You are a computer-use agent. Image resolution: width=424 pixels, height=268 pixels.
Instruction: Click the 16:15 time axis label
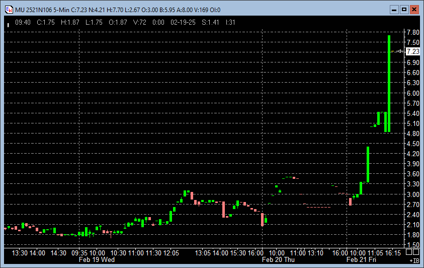pyautogui.click(x=393, y=253)
